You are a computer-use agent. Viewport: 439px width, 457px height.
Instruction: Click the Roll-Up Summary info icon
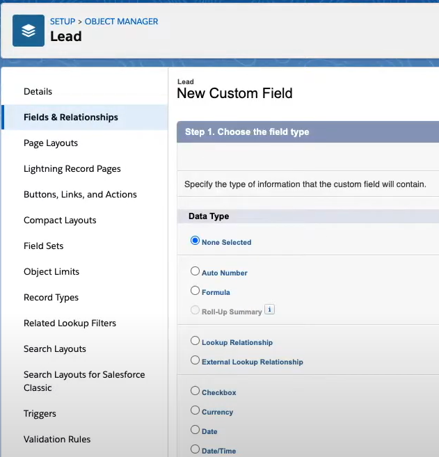[x=270, y=310]
